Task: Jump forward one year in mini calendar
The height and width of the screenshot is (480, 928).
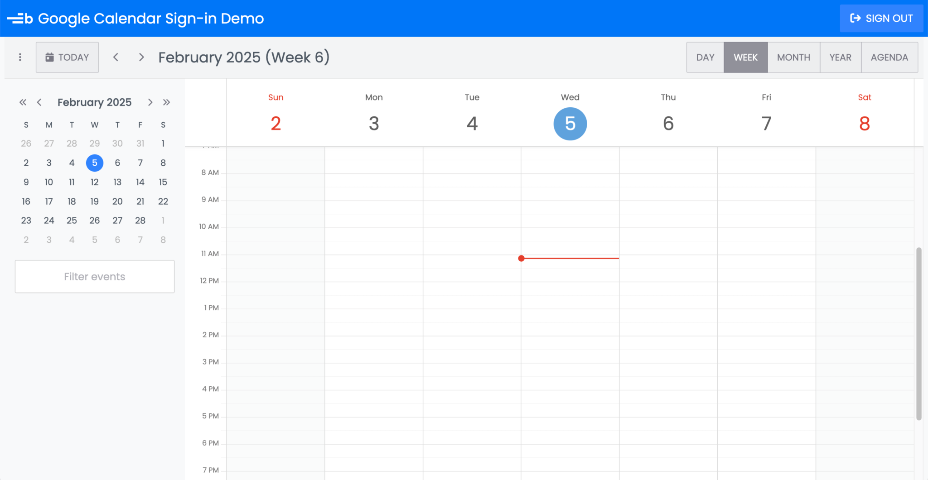Action: tap(167, 102)
